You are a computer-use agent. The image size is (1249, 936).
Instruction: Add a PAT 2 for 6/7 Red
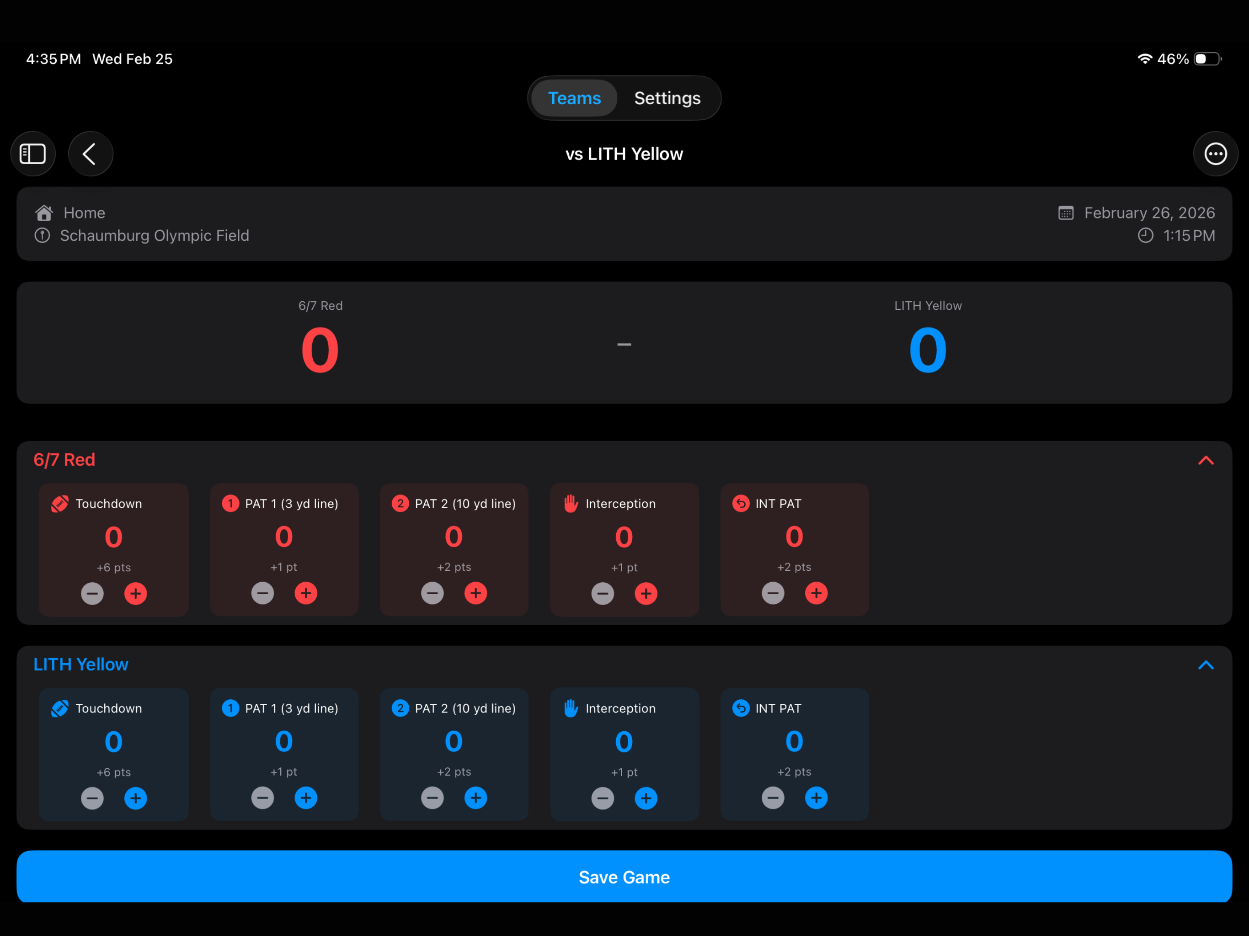click(476, 593)
